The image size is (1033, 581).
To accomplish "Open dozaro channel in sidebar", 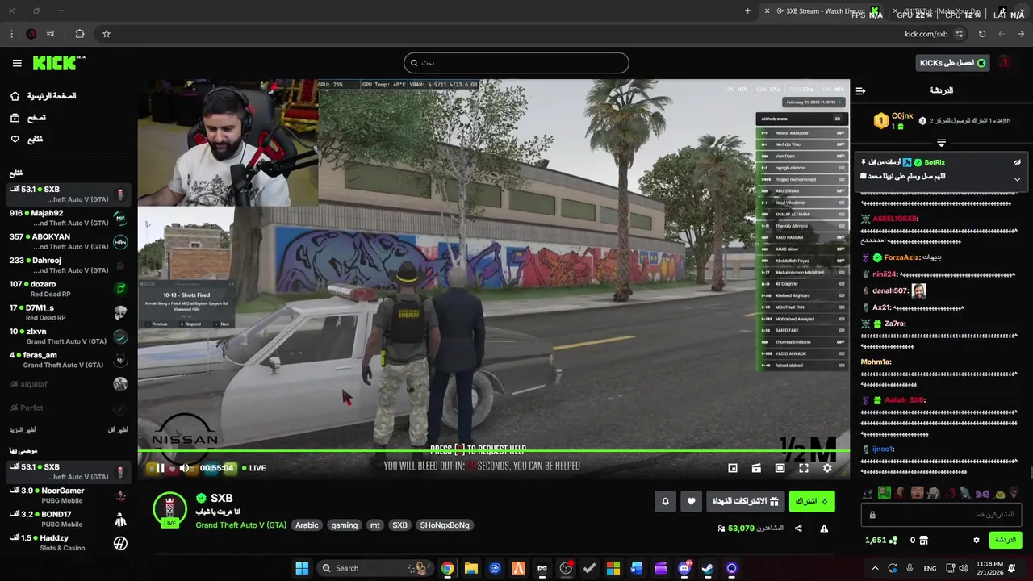I will point(69,289).
